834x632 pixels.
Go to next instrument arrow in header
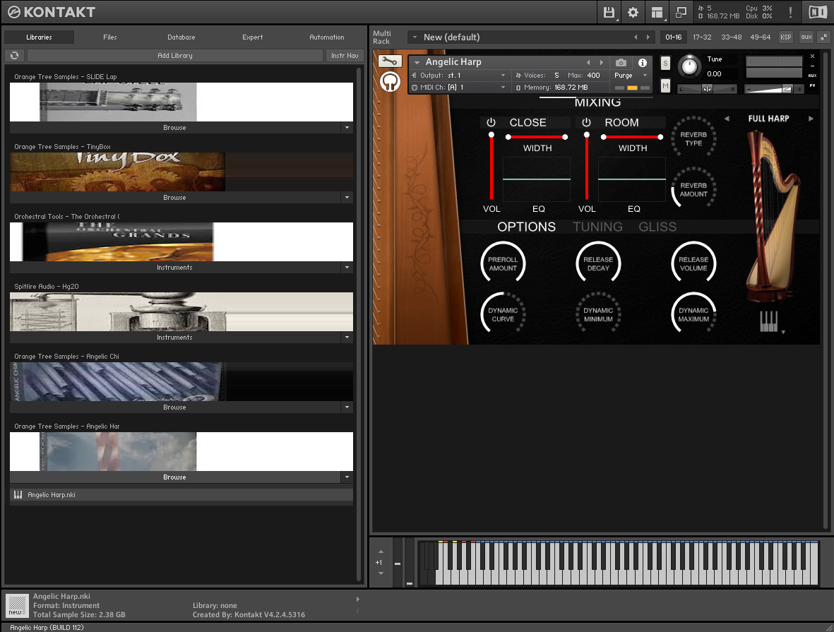602,63
